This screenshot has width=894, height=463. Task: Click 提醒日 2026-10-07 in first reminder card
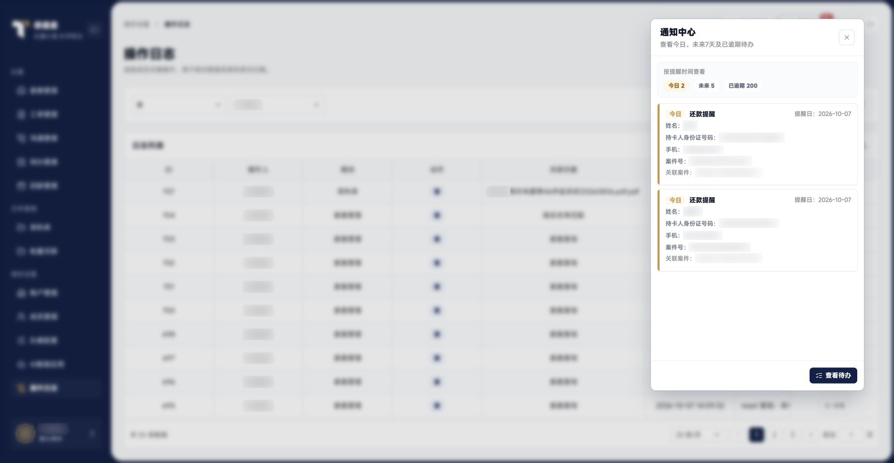tap(823, 114)
